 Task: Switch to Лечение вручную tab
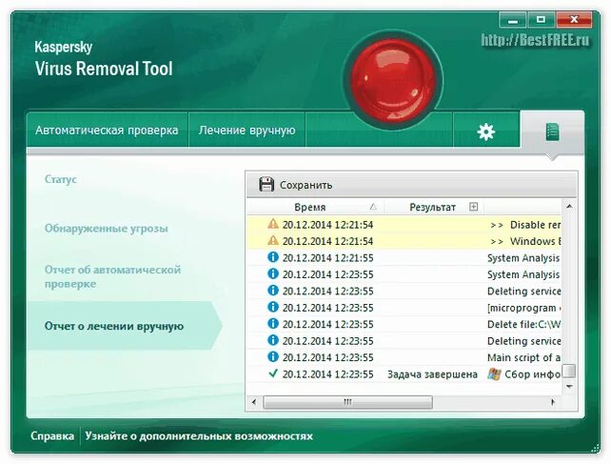click(247, 130)
